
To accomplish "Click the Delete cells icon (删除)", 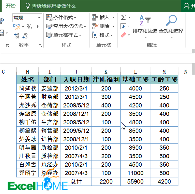I will (95, 26).
